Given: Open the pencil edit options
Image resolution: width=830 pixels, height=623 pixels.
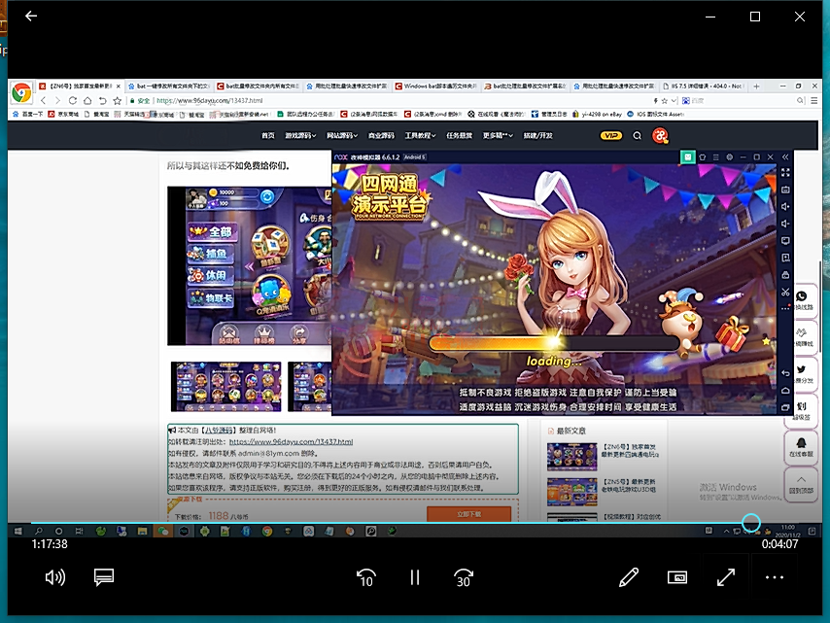Looking at the screenshot, I should pos(629,577).
